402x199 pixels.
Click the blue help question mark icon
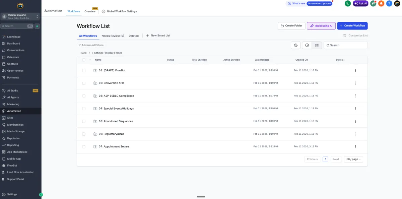(x=389, y=3)
